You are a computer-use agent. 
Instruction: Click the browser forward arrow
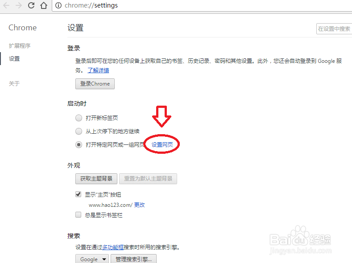pyautogui.click(x=19, y=5)
